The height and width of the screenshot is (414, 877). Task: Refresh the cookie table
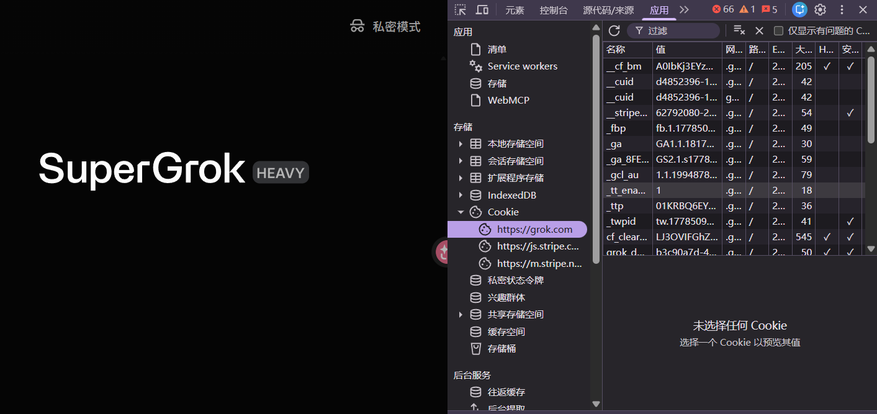(614, 30)
